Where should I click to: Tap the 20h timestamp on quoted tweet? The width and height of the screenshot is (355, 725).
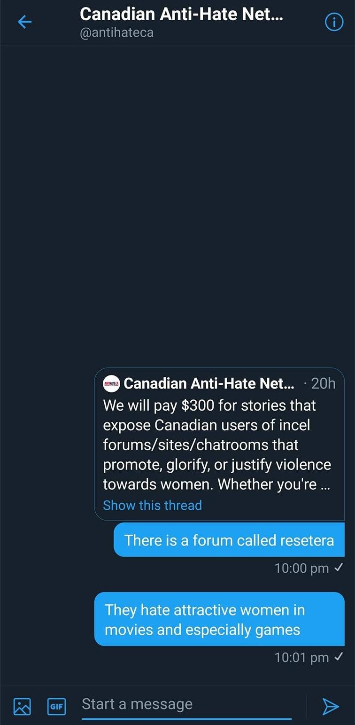323,383
